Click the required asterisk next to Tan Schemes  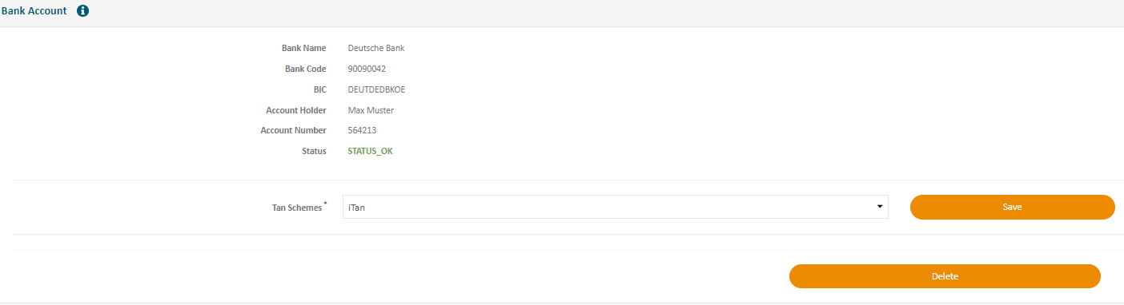tap(325, 204)
